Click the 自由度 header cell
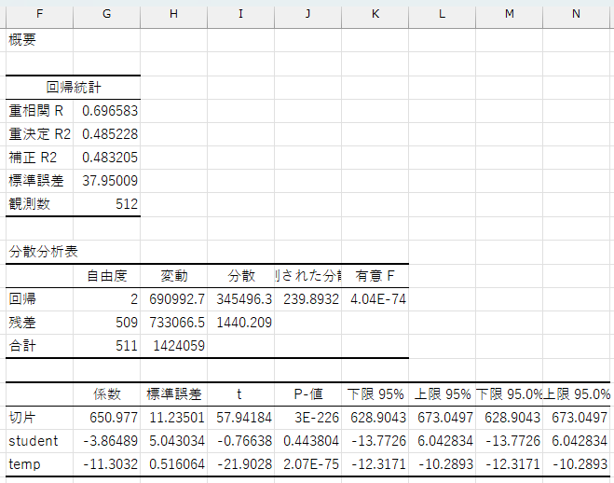 (107, 276)
